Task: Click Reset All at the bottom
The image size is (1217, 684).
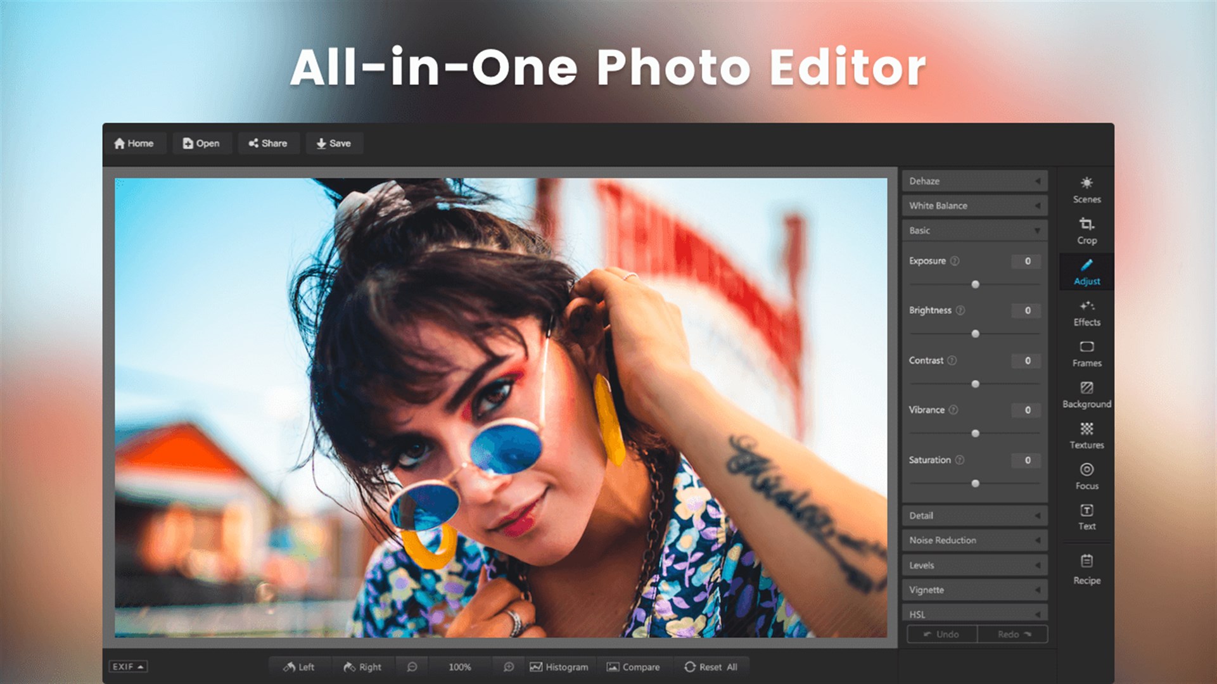Action: (711, 666)
